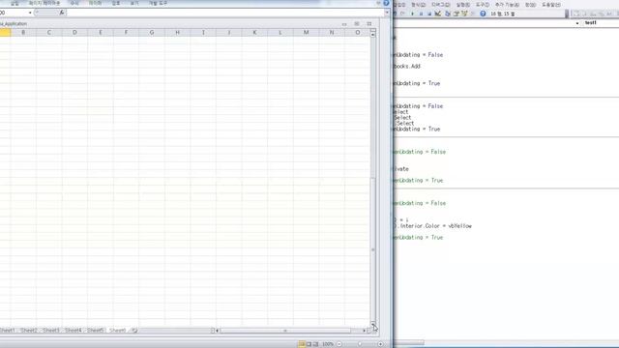Restore the workbook window inside Excel
This screenshot has width=619, height=348.
click(x=357, y=24)
